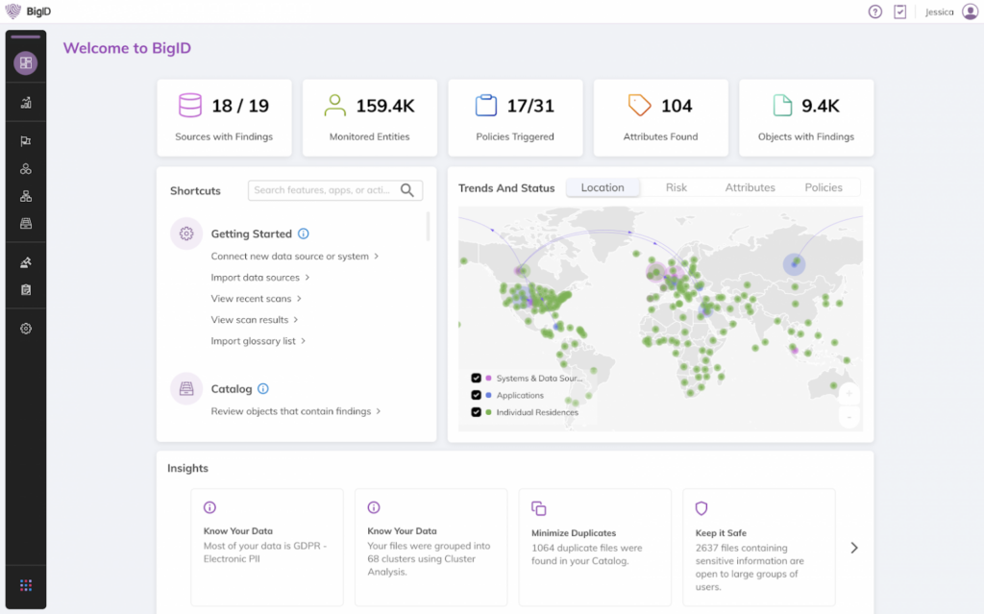The height and width of the screenshot is (614, 984).
Task: Open the dashboard home icon in sidebar
Action: (x=26, y=62)
